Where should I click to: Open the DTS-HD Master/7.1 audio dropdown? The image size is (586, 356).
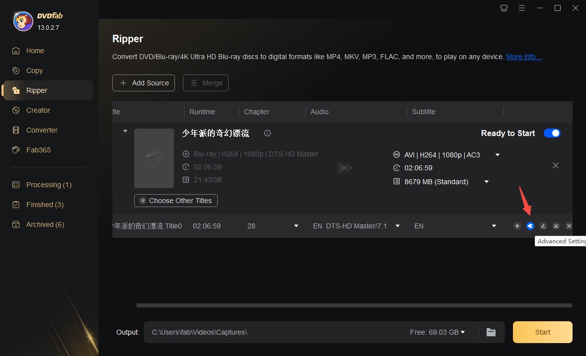(x=397, y=226)
